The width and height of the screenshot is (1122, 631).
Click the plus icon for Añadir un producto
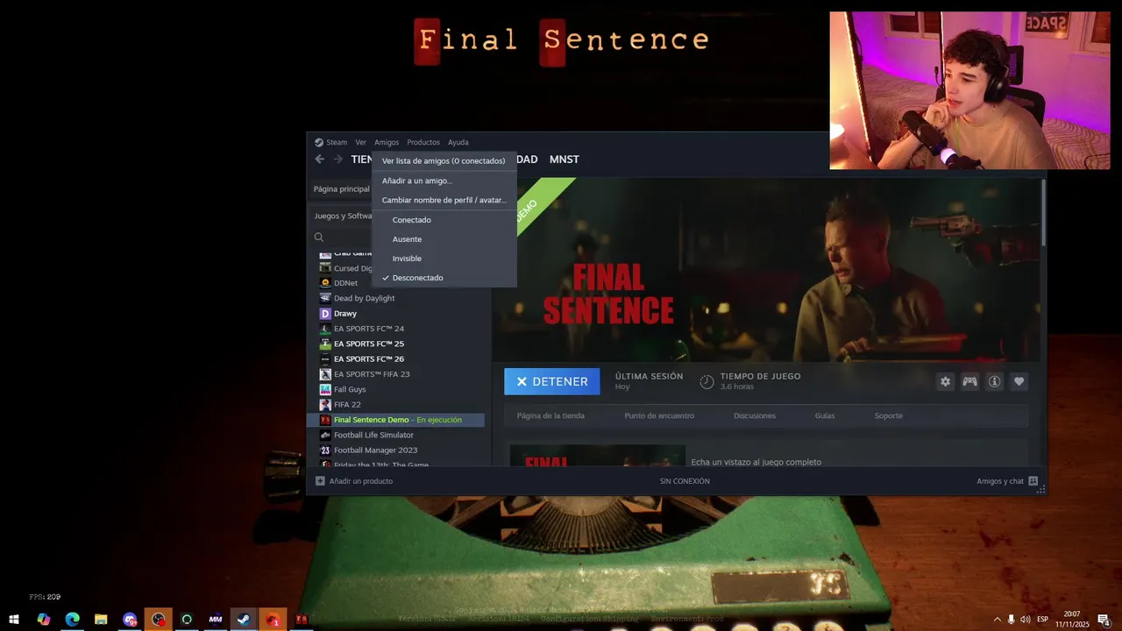coord(320,481)
